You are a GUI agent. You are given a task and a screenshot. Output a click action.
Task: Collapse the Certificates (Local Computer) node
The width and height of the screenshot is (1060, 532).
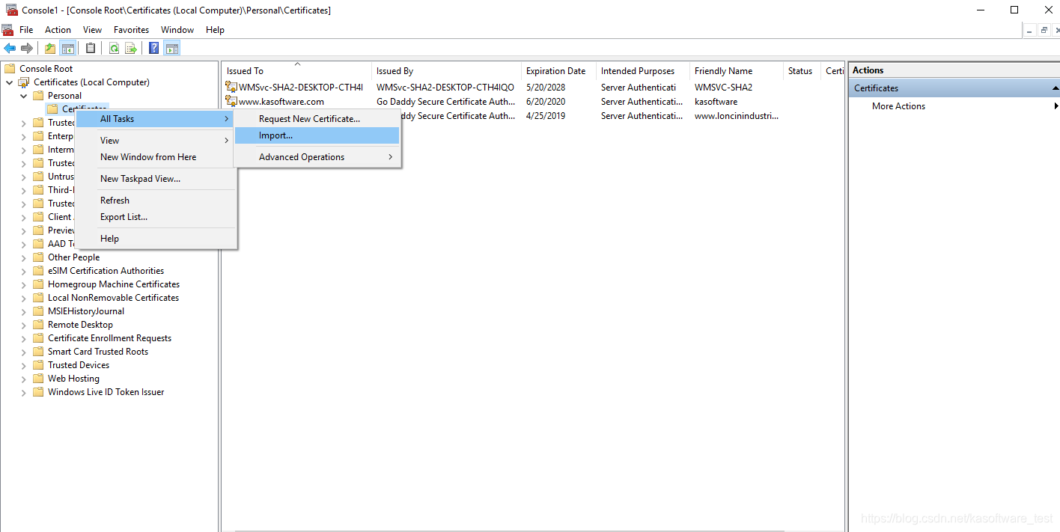[x=9, y=82]
